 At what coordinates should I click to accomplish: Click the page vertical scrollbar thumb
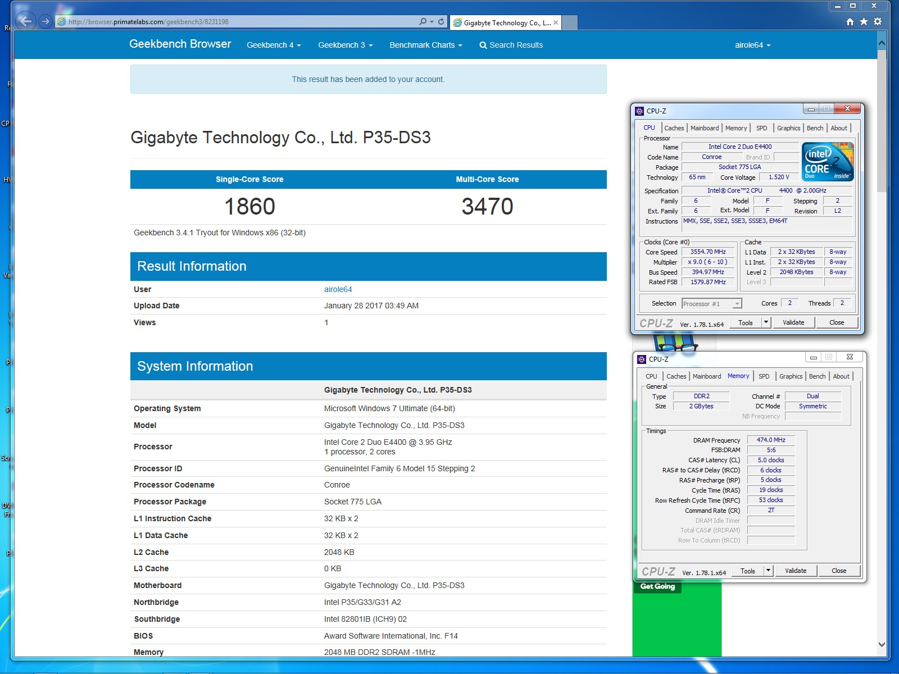click(x=882, y=121)
